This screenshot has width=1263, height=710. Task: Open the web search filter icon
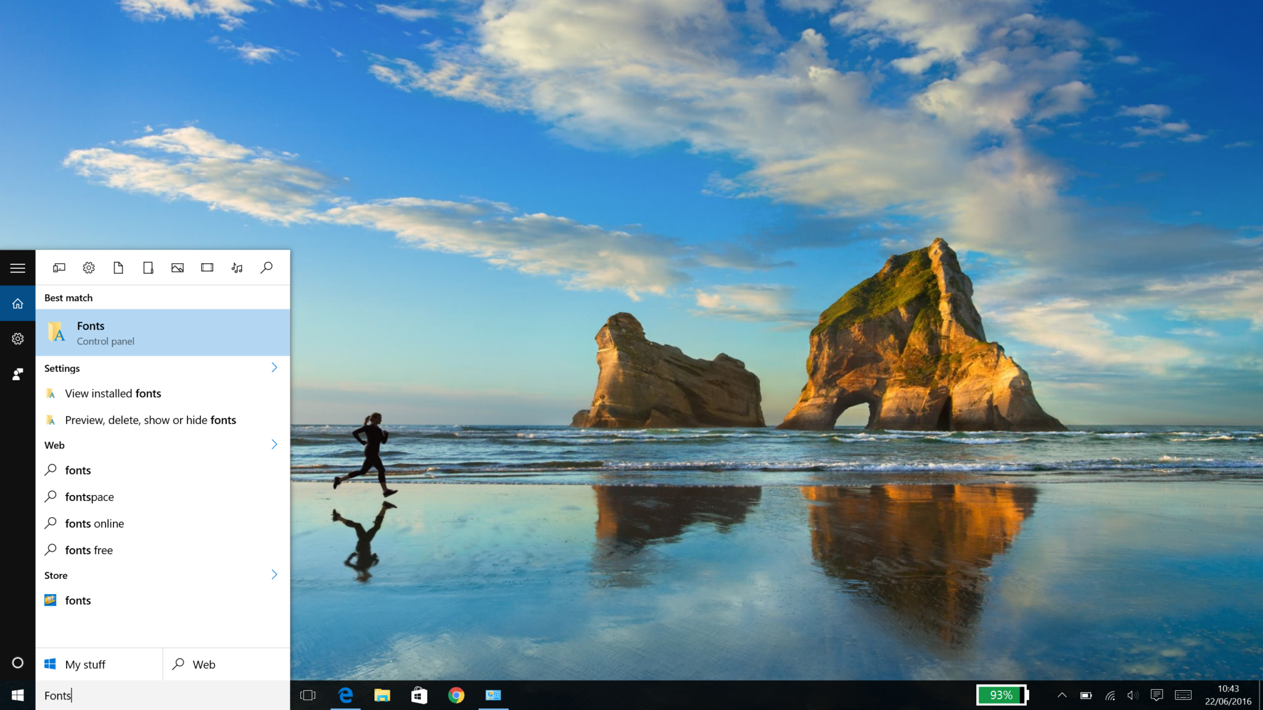coord(266,267)
